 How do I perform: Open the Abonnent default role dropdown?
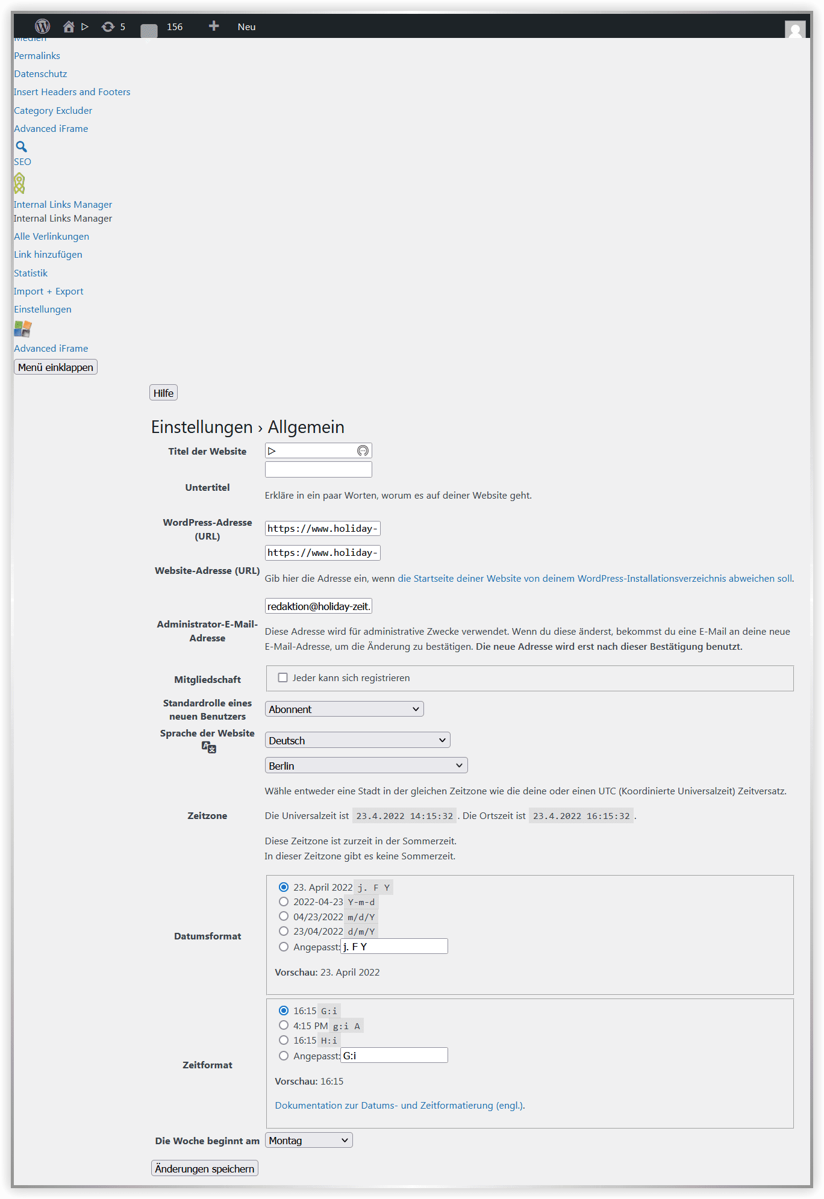pyautogui.click(x=344, y=709)
